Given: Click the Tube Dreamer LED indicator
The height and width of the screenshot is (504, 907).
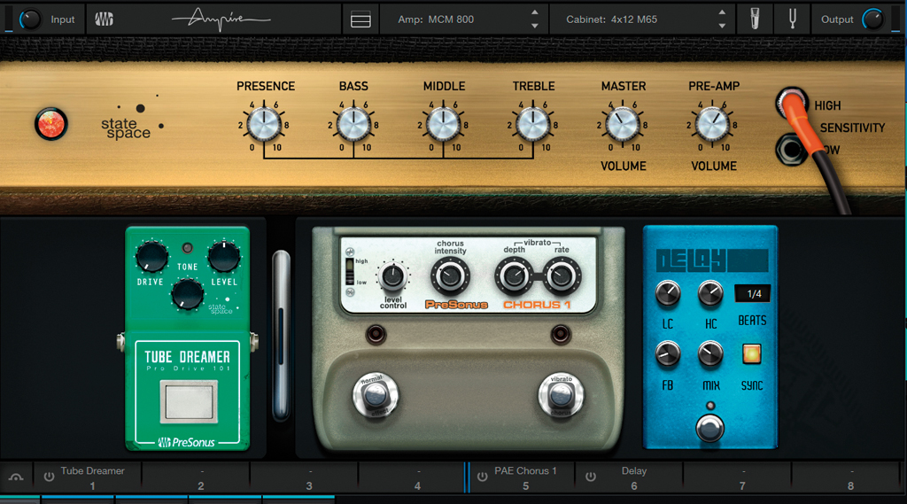Looking at the screenshot, I should pyautogui.click(x=187, y=248).
